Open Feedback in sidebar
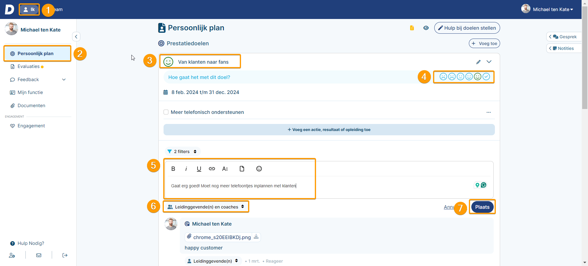Image resolution: width=588 pixels, height=266 pixels. [x=28, y=80]
